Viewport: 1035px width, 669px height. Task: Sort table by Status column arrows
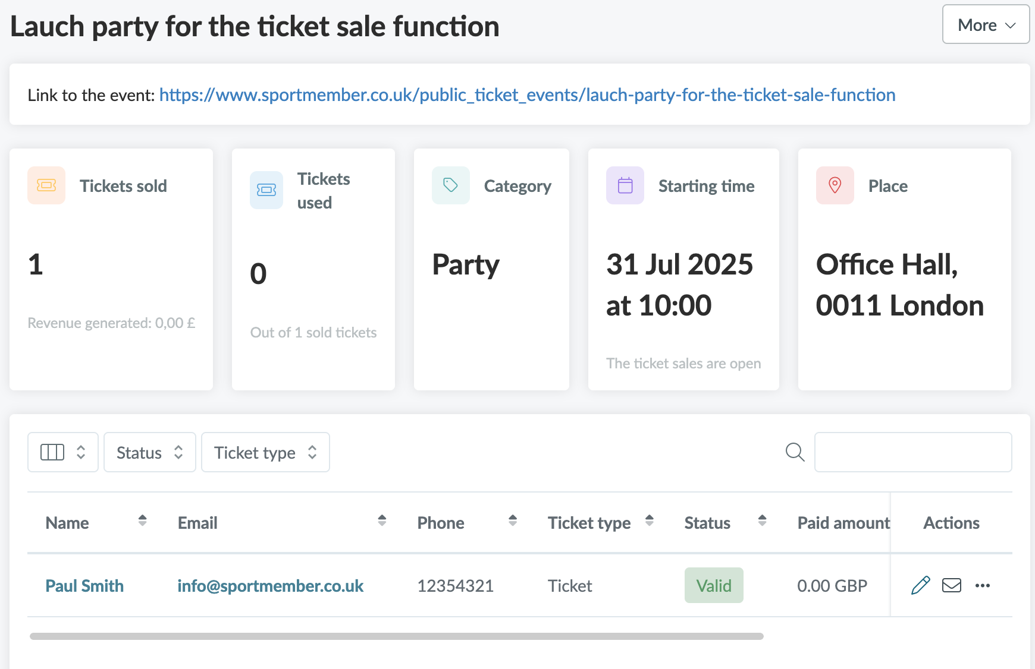[762, 521]
